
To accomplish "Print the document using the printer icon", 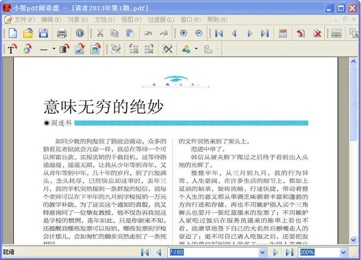I will coord(62,34).
